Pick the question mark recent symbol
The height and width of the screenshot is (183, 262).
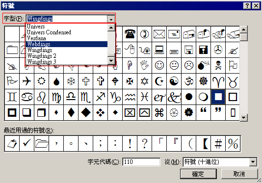point(144,143)
